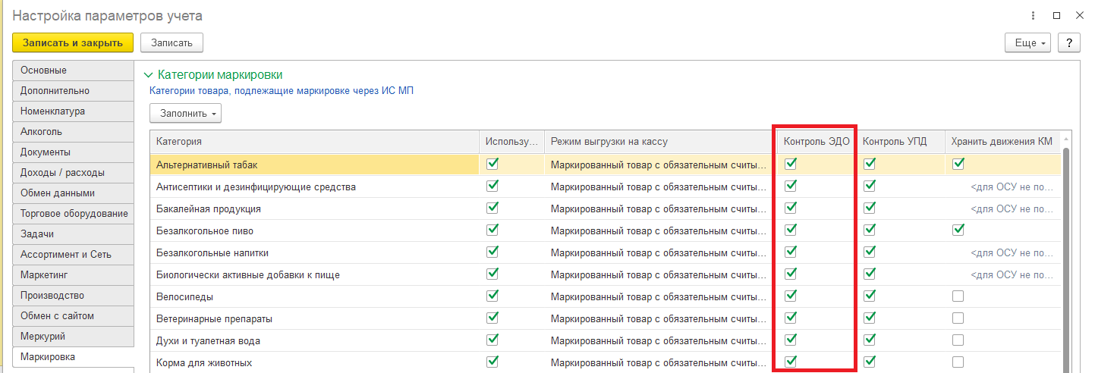Enable Хранить движения КМ for Велосипеды
Viewport: 1095px width, 373px height.
coord(958,296)
